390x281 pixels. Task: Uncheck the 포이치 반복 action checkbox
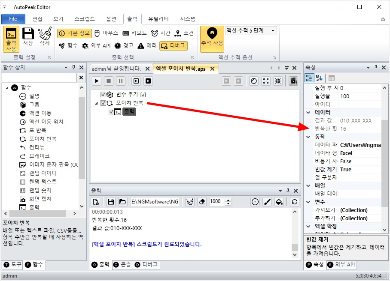tap(103, 103)
